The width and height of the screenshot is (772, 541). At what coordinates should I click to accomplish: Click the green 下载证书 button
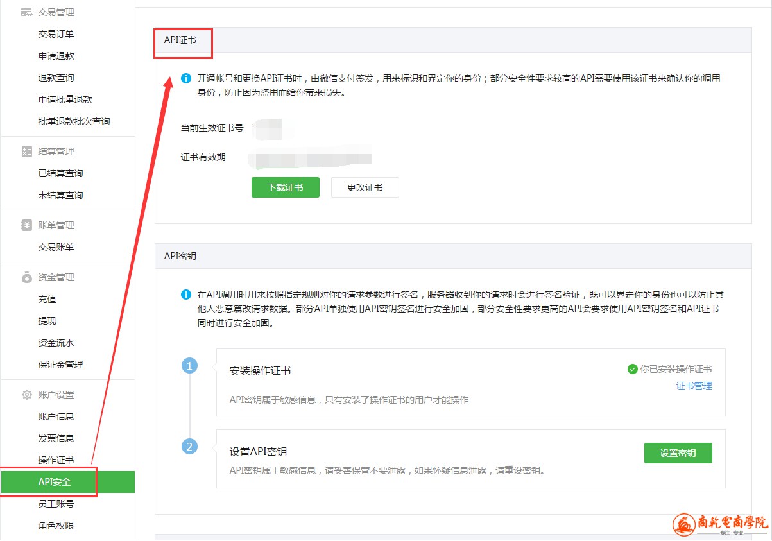click(x=286, y=187)
